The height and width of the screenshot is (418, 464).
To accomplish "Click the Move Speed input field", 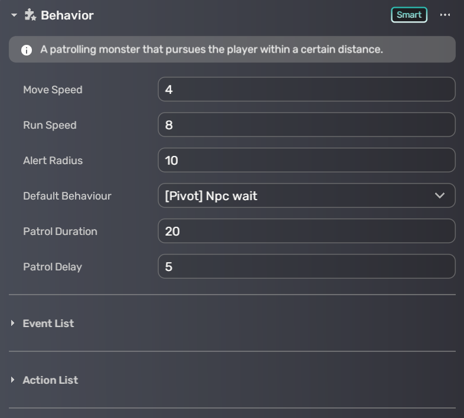I will 306,90.
